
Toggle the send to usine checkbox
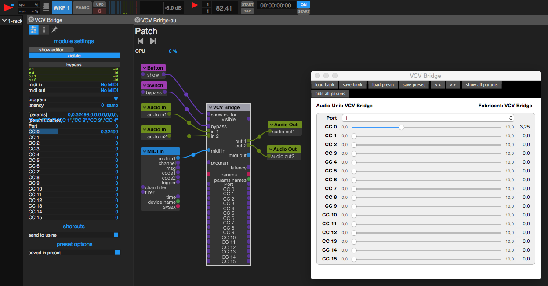point(116,235)
